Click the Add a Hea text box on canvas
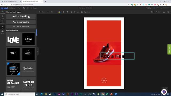Image resolution: width=171 pixels, height=96 pixels. [x=117, y=56]
